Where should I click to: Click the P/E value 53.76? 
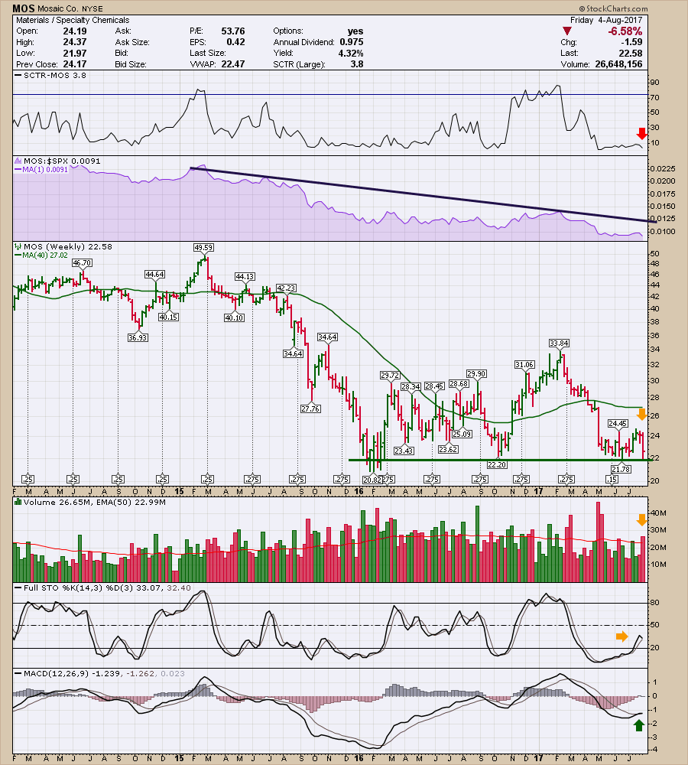tap(232, 31)
